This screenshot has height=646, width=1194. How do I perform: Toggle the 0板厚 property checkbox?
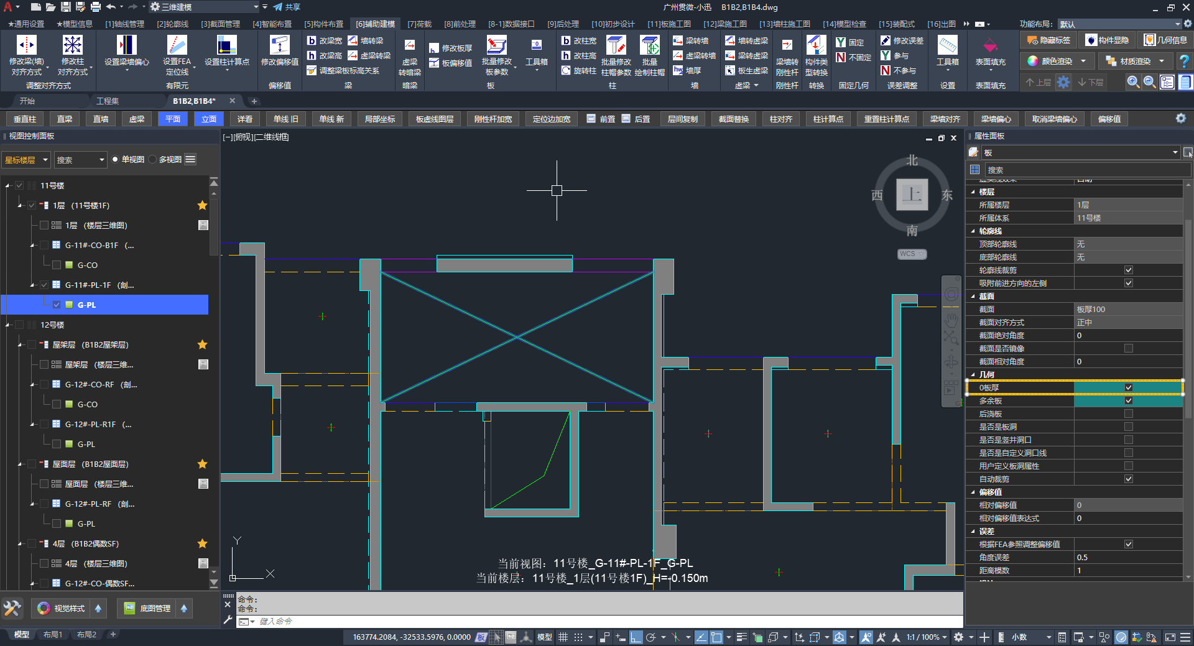[1129, 387]
